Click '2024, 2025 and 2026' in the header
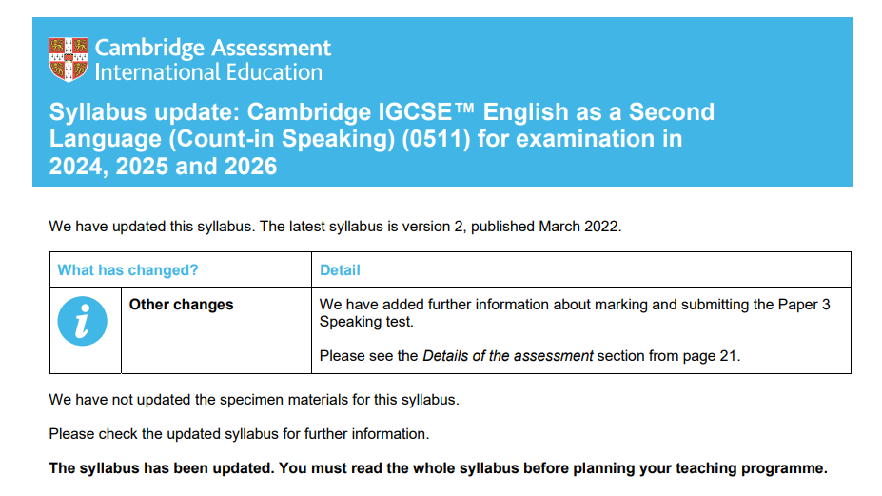This screenshot has height=496, width=882. (x=163, y=167)
